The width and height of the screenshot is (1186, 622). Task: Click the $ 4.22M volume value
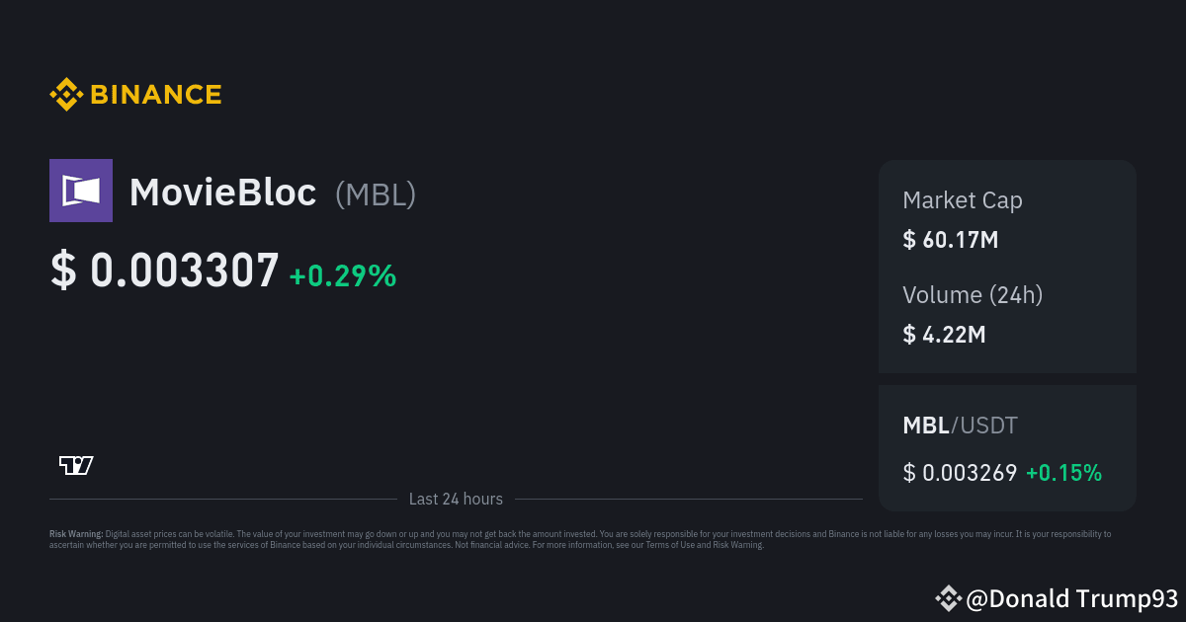click(x=944, y=334)
